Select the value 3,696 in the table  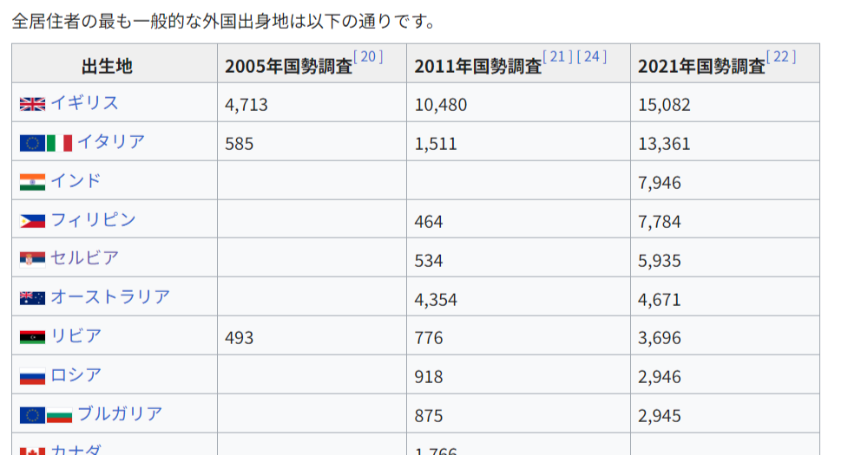coord(660,338)
